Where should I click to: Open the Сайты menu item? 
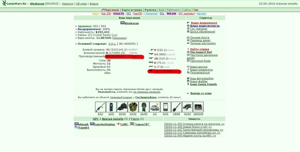click(x=186, y=10)
